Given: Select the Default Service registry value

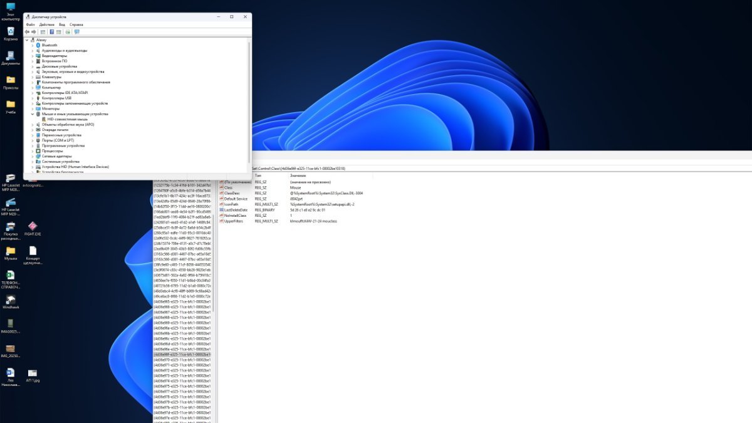Looking at the screenshot, I should pyautogui.click(x=237, y=199).
